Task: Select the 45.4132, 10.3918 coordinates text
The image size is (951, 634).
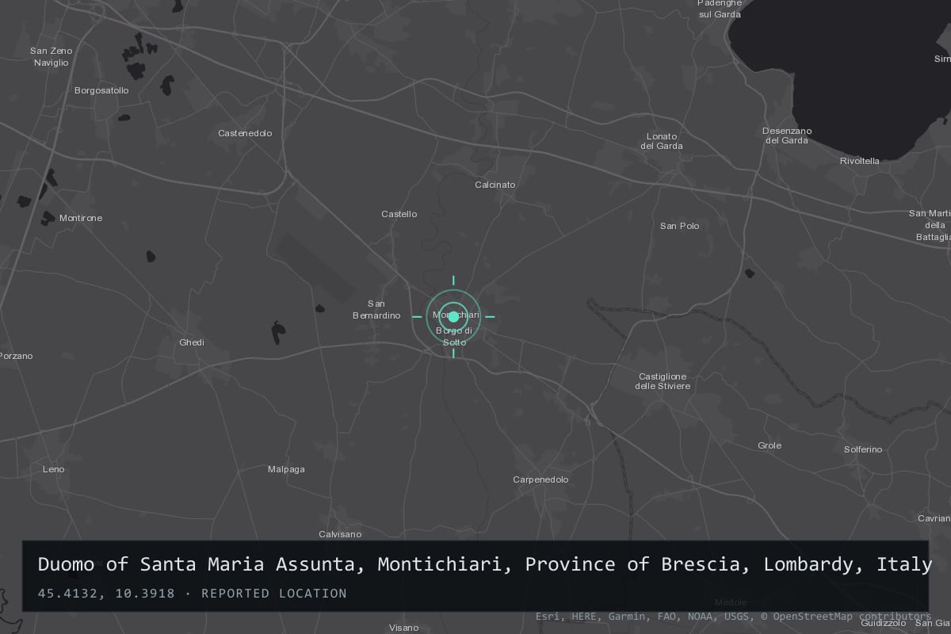Action: coord(106,594)
